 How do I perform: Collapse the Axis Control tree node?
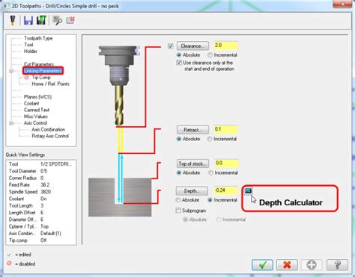[11, 123]
